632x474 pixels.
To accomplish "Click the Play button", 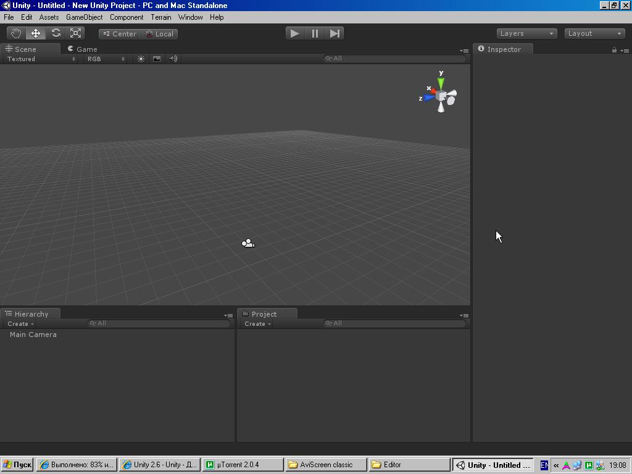I will pos(295,33).
